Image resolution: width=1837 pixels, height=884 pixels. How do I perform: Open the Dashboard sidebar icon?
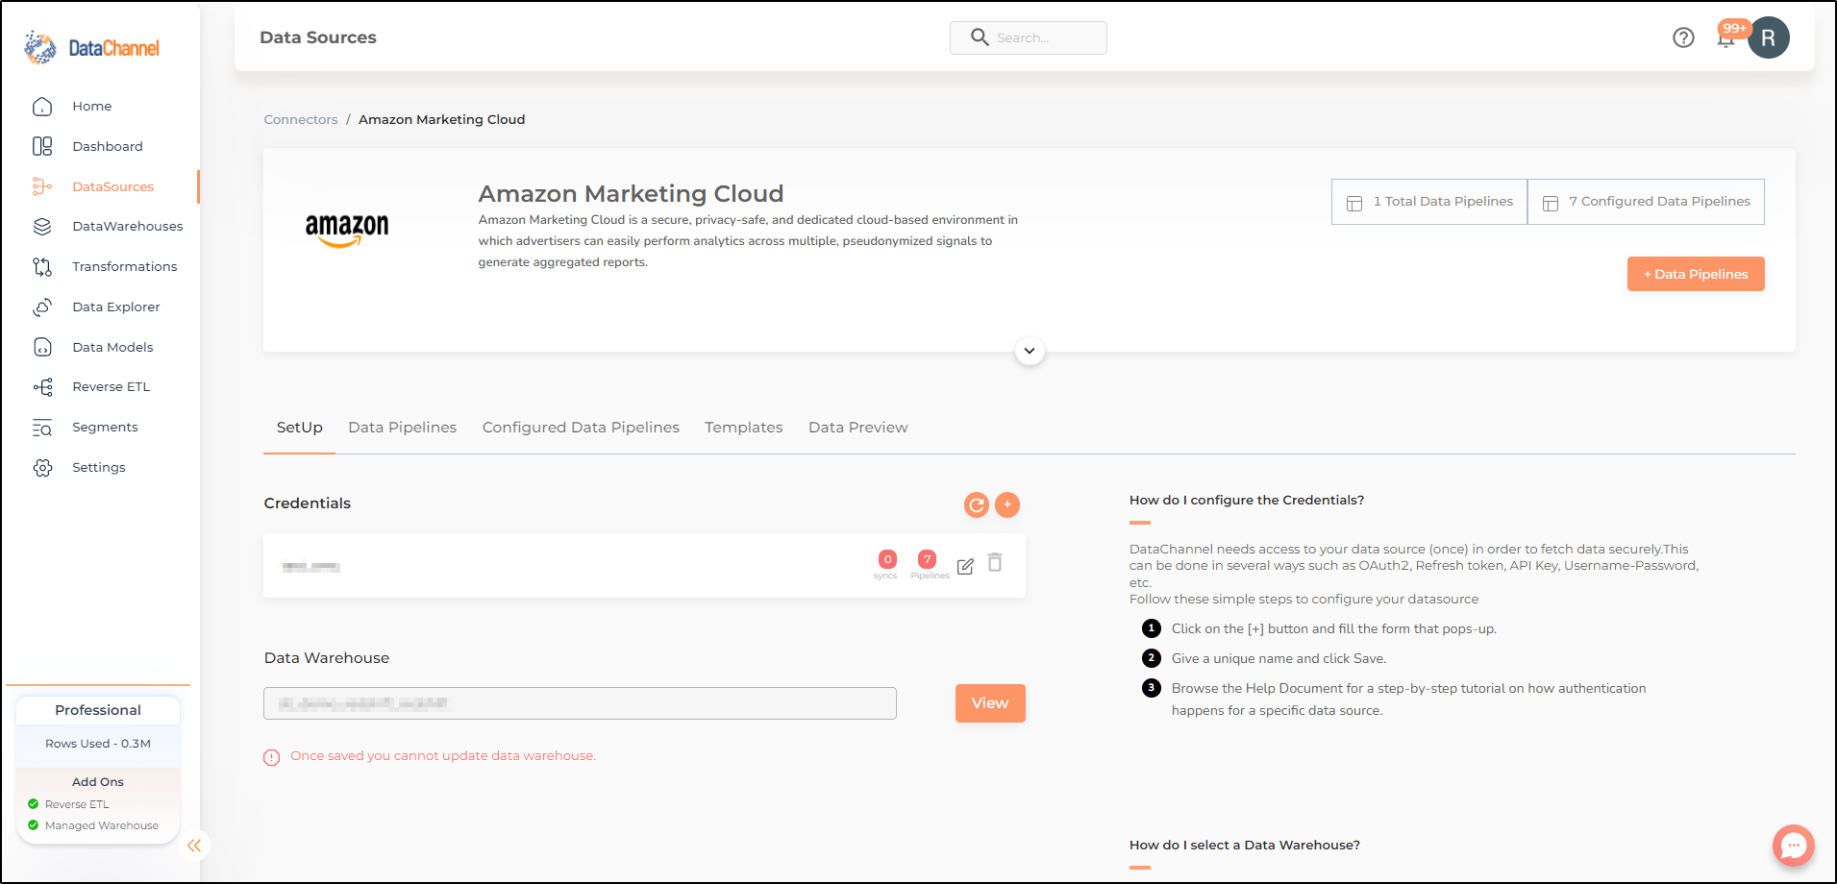(x=42, y=146)
